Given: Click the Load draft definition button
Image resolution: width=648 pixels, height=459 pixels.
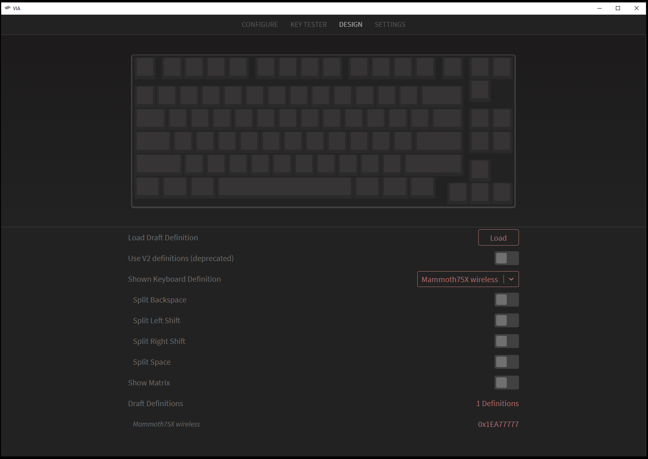Looking at the screenshot, I should coord(498,238).
